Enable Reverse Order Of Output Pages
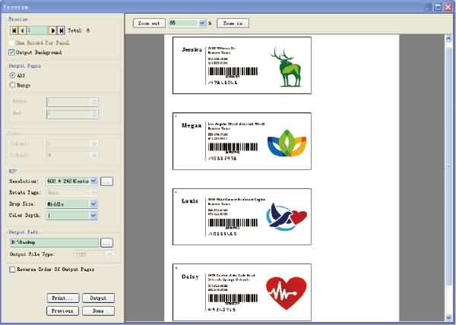Image resolution: width=456 pixels, height=325 pixels. [x=11, y=269]
